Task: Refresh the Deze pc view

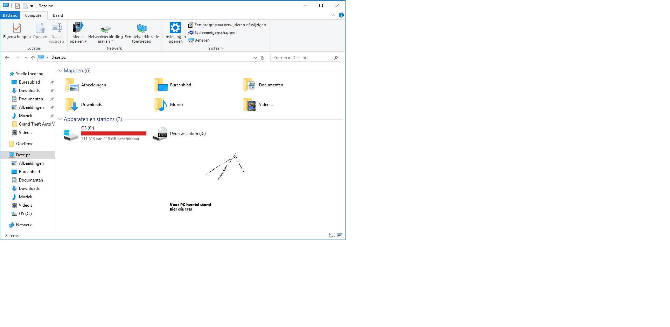Action: pos(263,58)
